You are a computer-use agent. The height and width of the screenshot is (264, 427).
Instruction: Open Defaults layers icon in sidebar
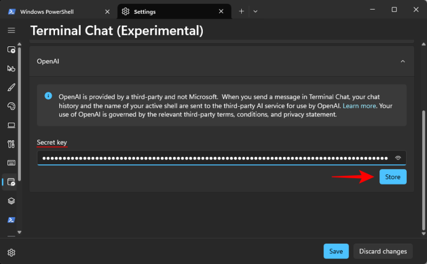(x=11, y=201)
